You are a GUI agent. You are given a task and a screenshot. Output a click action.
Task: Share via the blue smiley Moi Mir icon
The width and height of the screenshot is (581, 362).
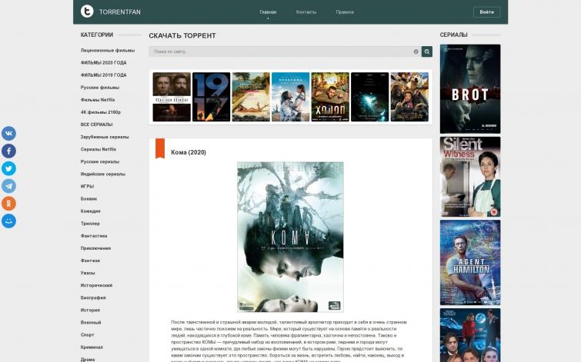point(8,221)
